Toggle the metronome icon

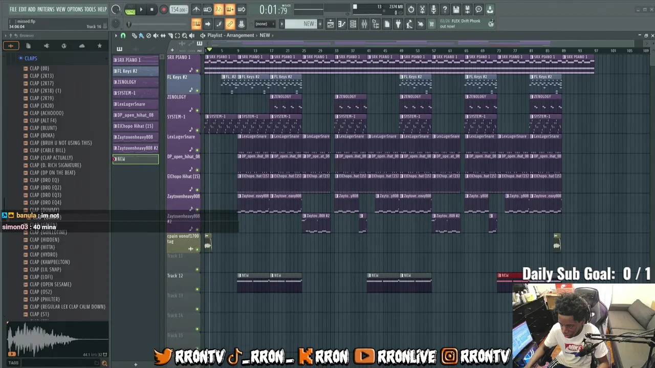(196, 9)
